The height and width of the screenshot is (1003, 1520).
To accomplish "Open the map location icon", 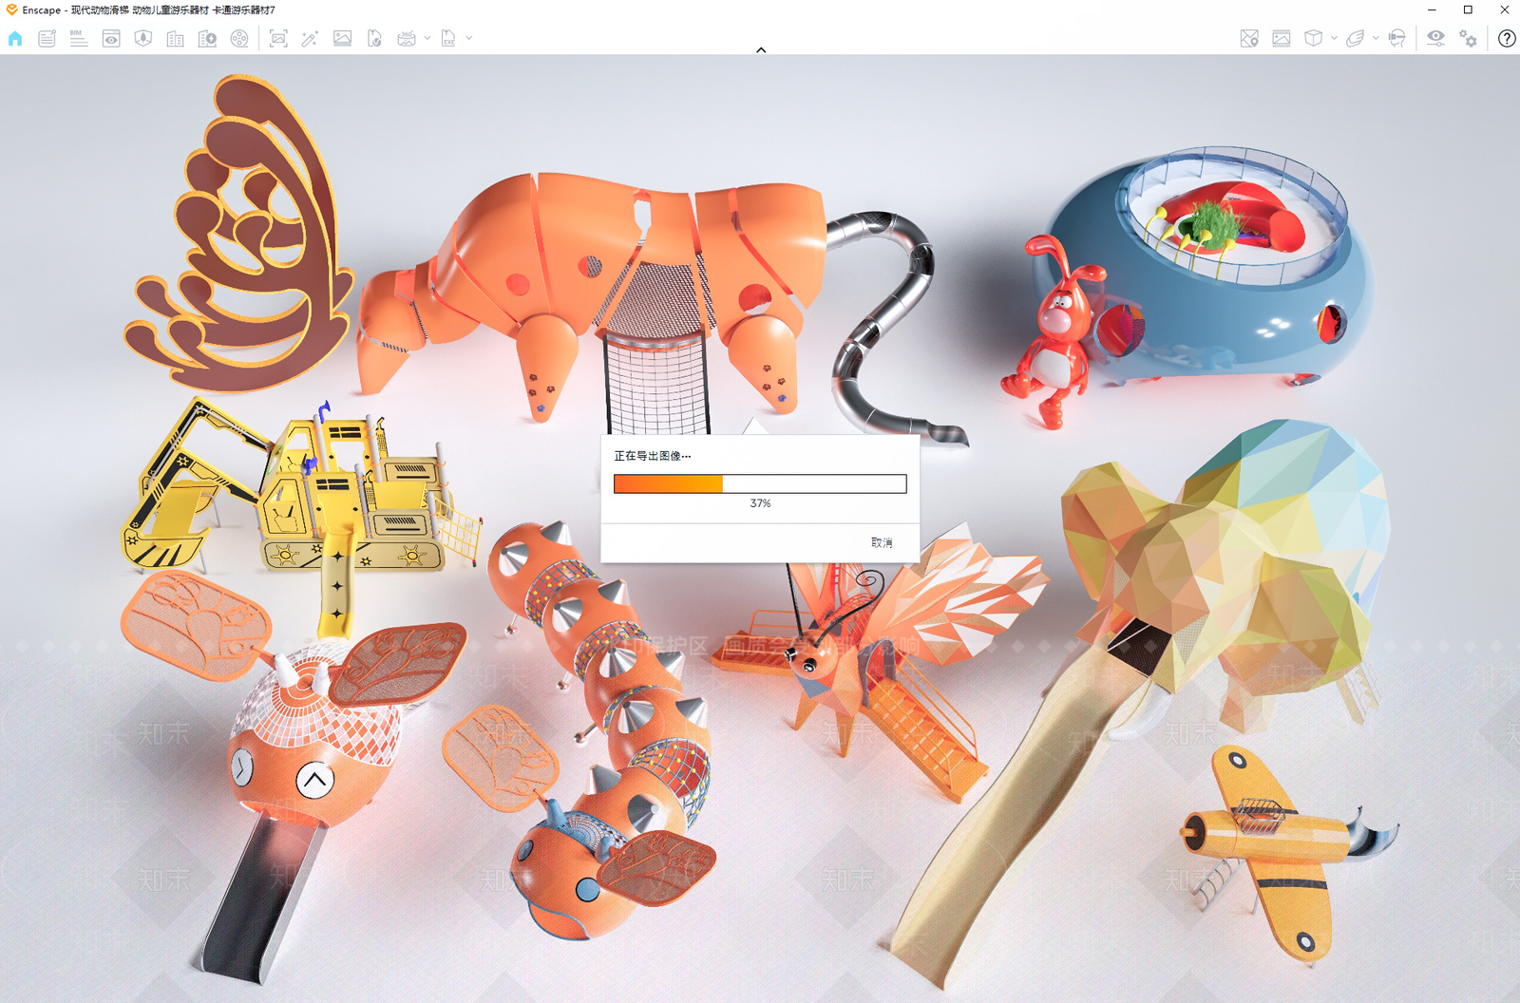I will coord(1249,39).
